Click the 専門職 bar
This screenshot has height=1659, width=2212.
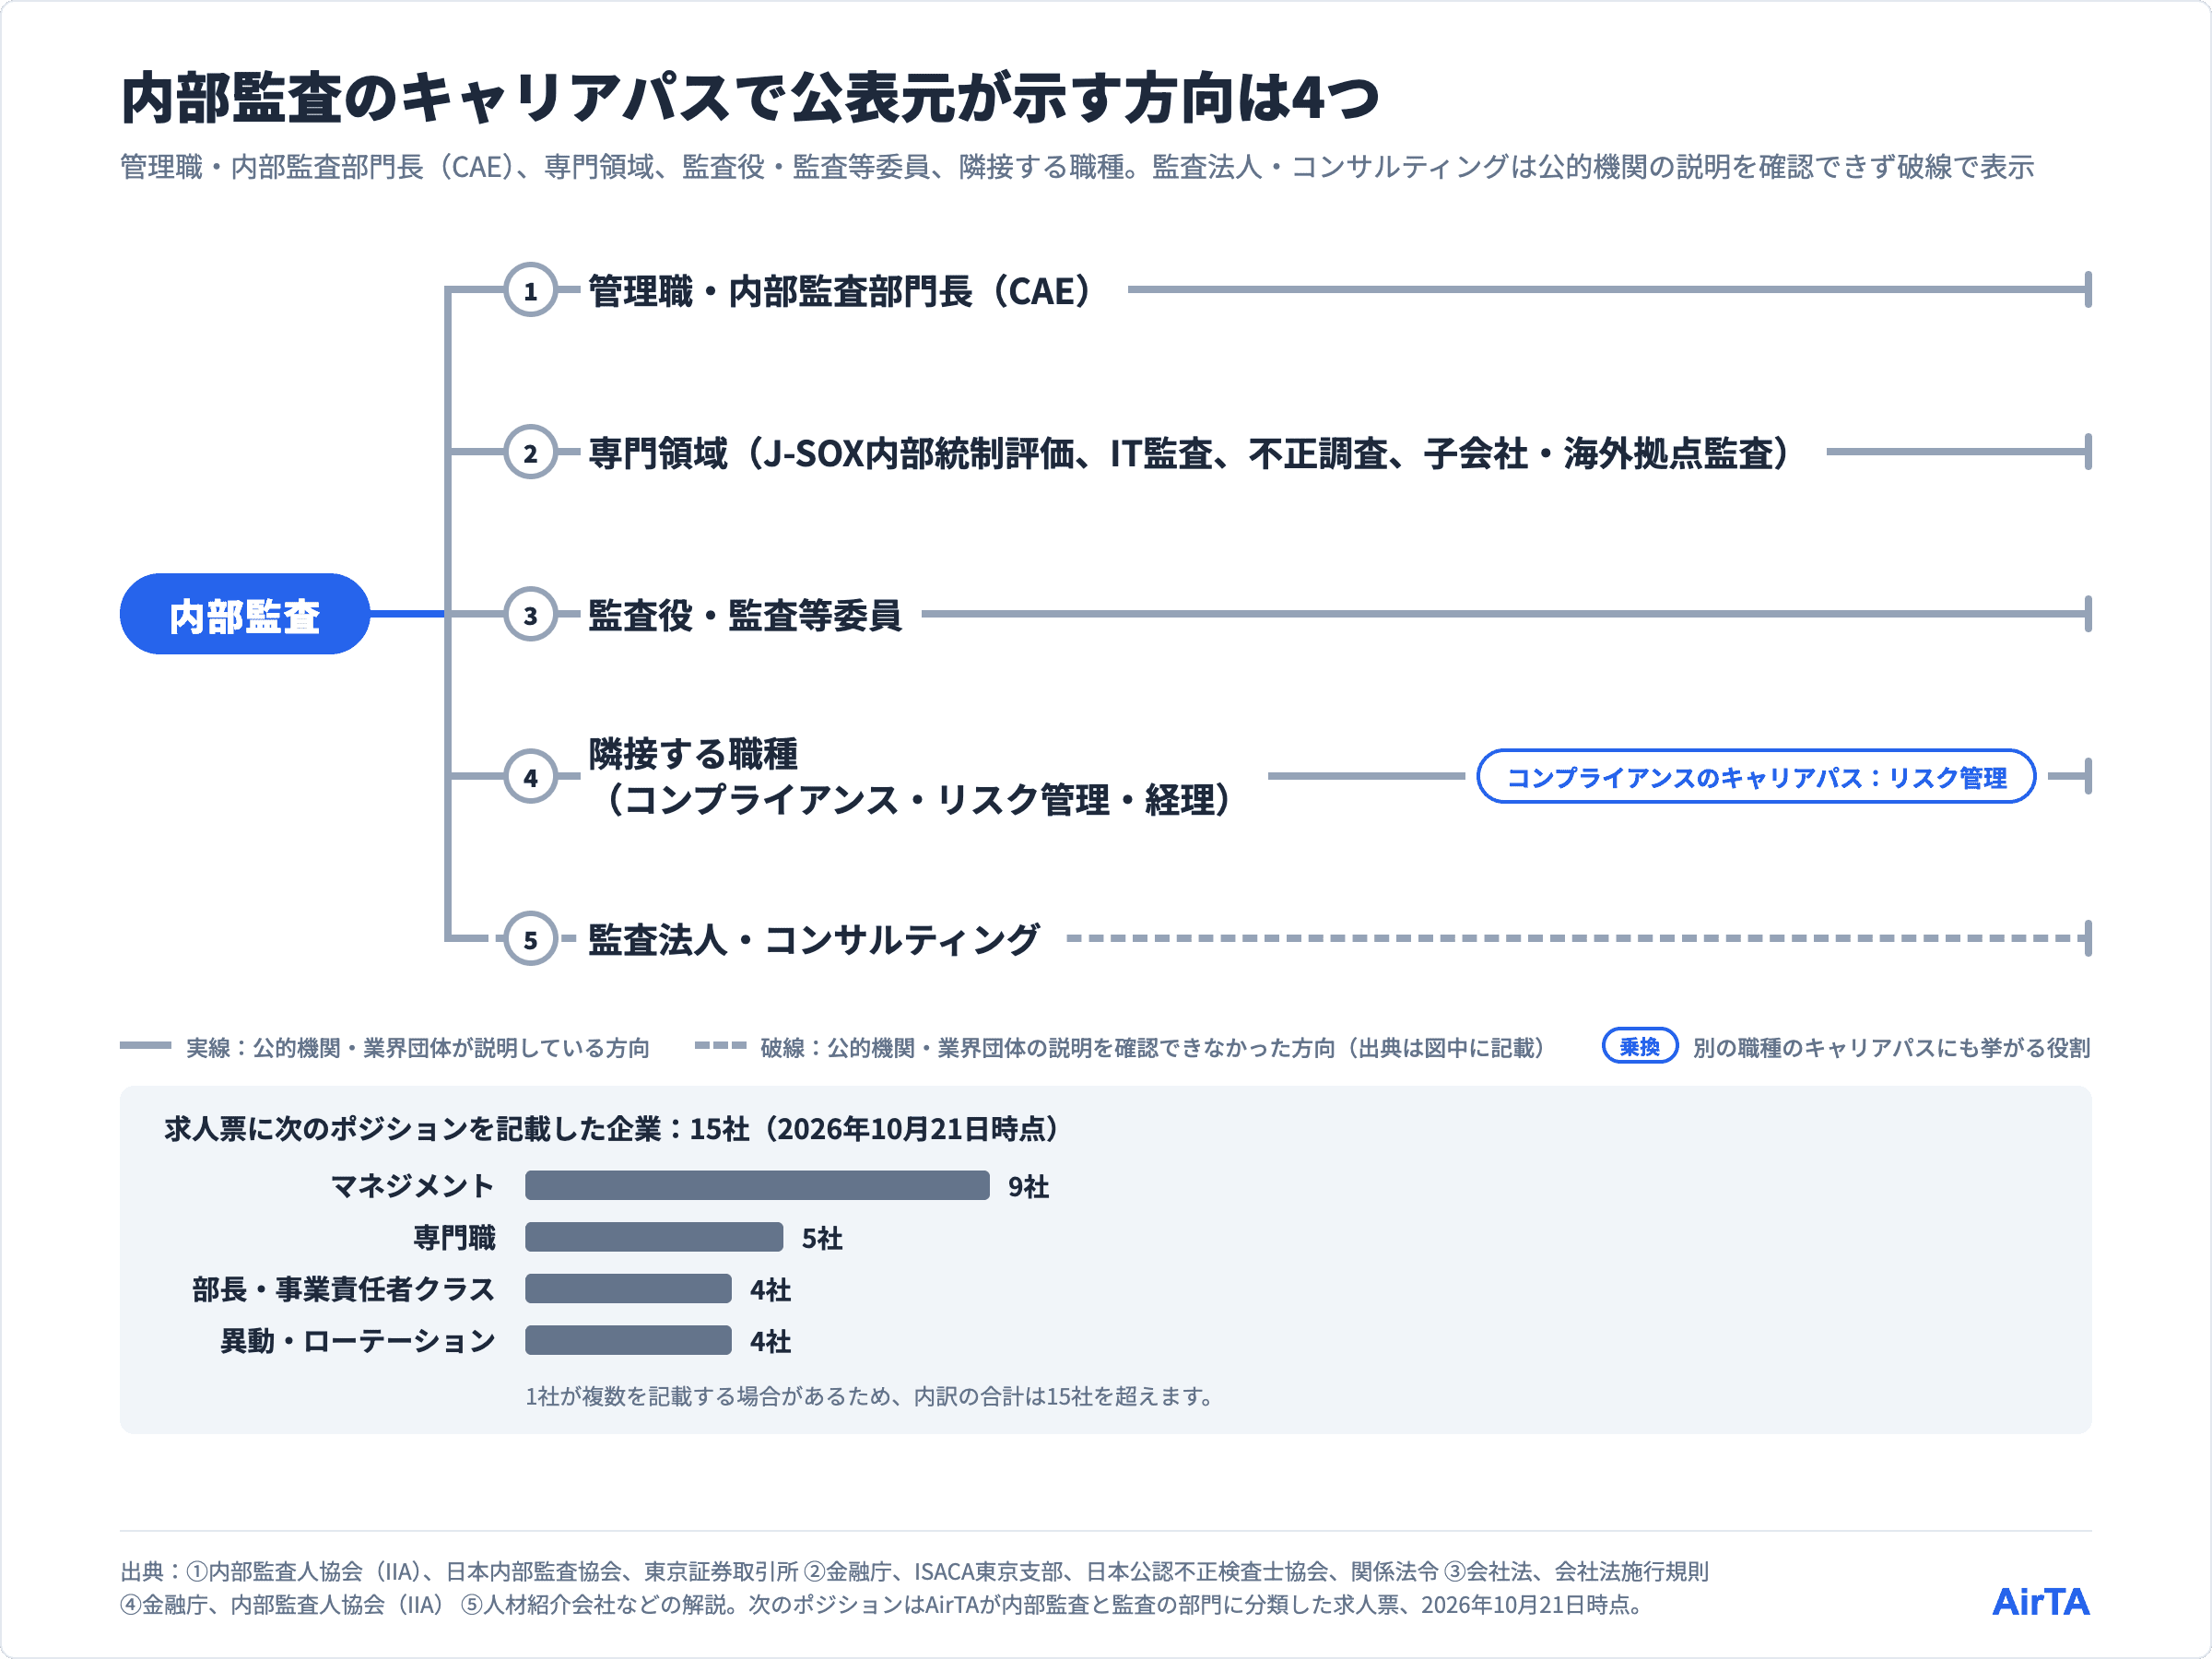(654, 1237)
